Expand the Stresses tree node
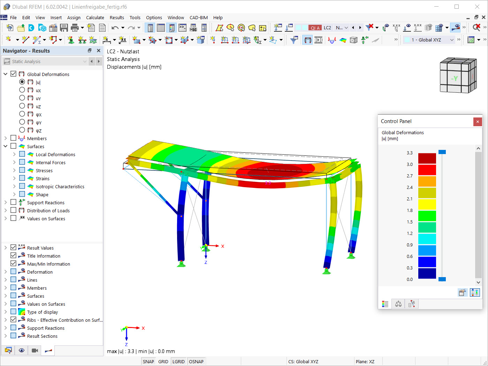This screenshot has height=366, width=488. 14,170
